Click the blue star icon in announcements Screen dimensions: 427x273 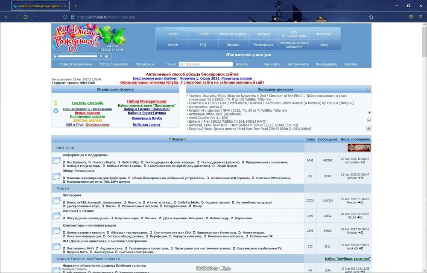[x=56, y=111]
